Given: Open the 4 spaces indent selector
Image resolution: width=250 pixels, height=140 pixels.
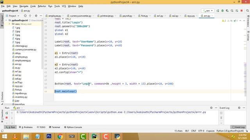Looking at the screenshot, I should coord(210,131).
